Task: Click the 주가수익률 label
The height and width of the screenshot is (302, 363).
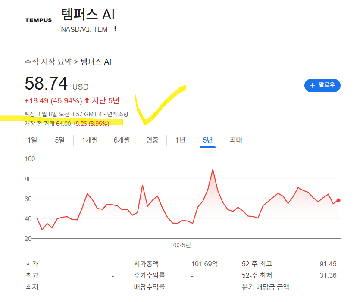Action: tap(149, 275)
